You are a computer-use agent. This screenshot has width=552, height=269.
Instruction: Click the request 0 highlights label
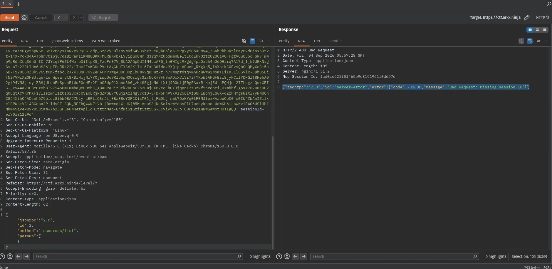(260, 256)
